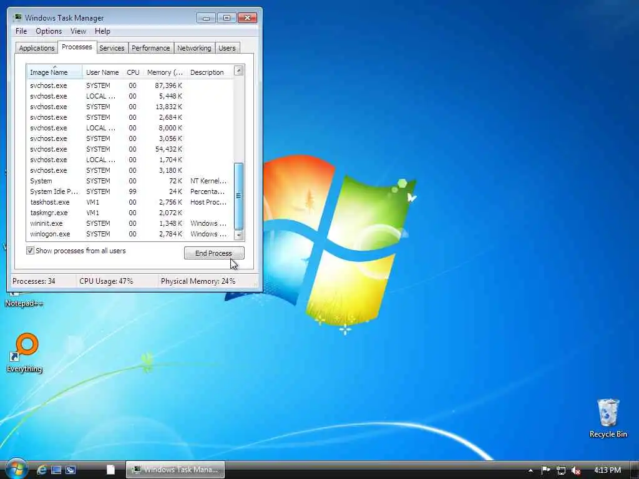Open the Windows Start menu orb

coord(16,469)
